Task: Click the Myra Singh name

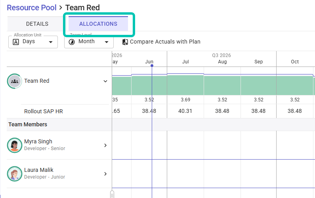Action: tap(38, 141)
